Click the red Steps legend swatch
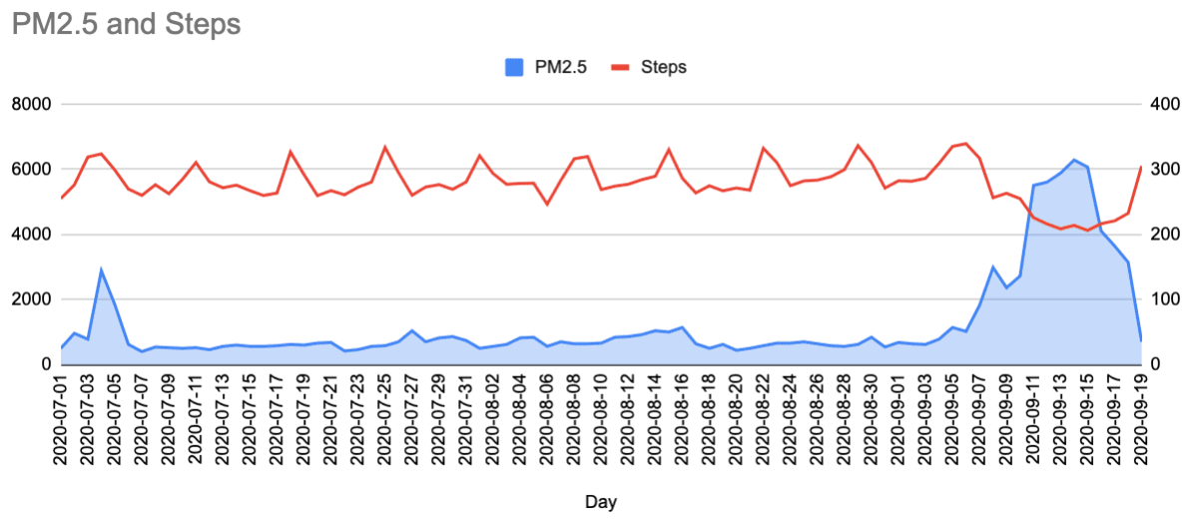1197x528 pixels. click(x=620, y=67)
